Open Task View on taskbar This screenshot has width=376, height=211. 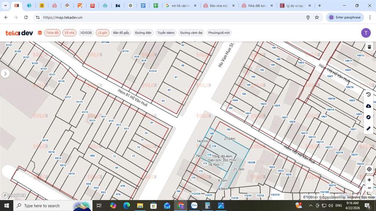tap(99, 205)
